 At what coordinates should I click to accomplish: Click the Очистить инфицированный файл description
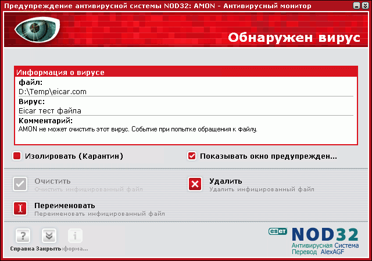pos(89,190)
